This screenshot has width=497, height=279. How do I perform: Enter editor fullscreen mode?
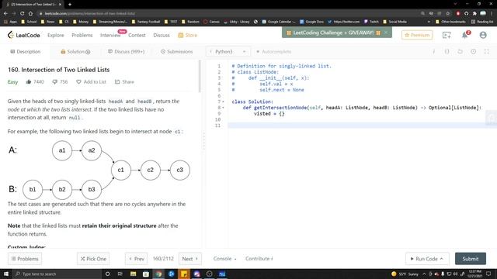(x=487, y=52)
